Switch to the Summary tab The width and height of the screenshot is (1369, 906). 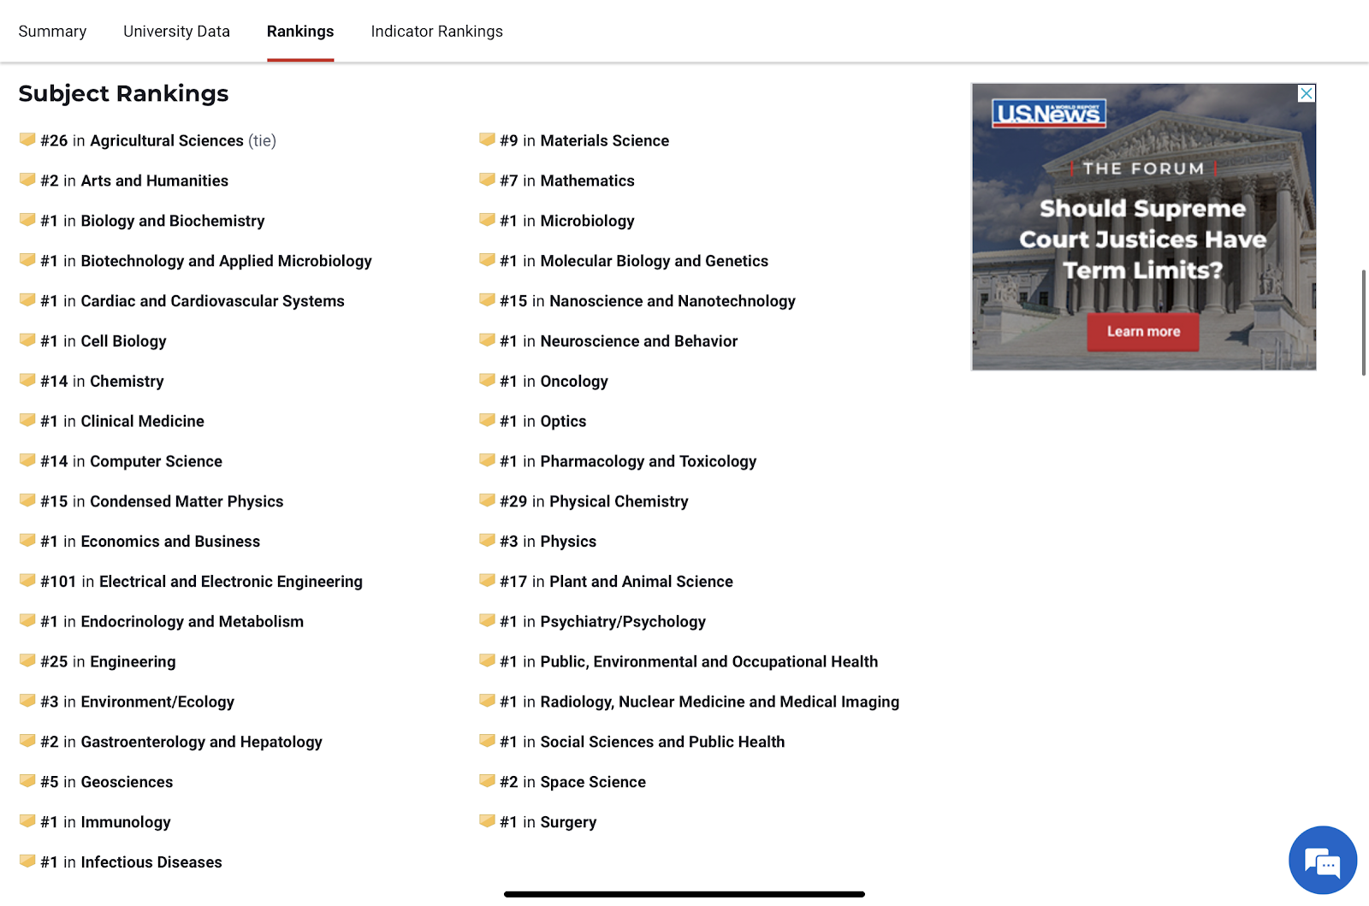52,32
